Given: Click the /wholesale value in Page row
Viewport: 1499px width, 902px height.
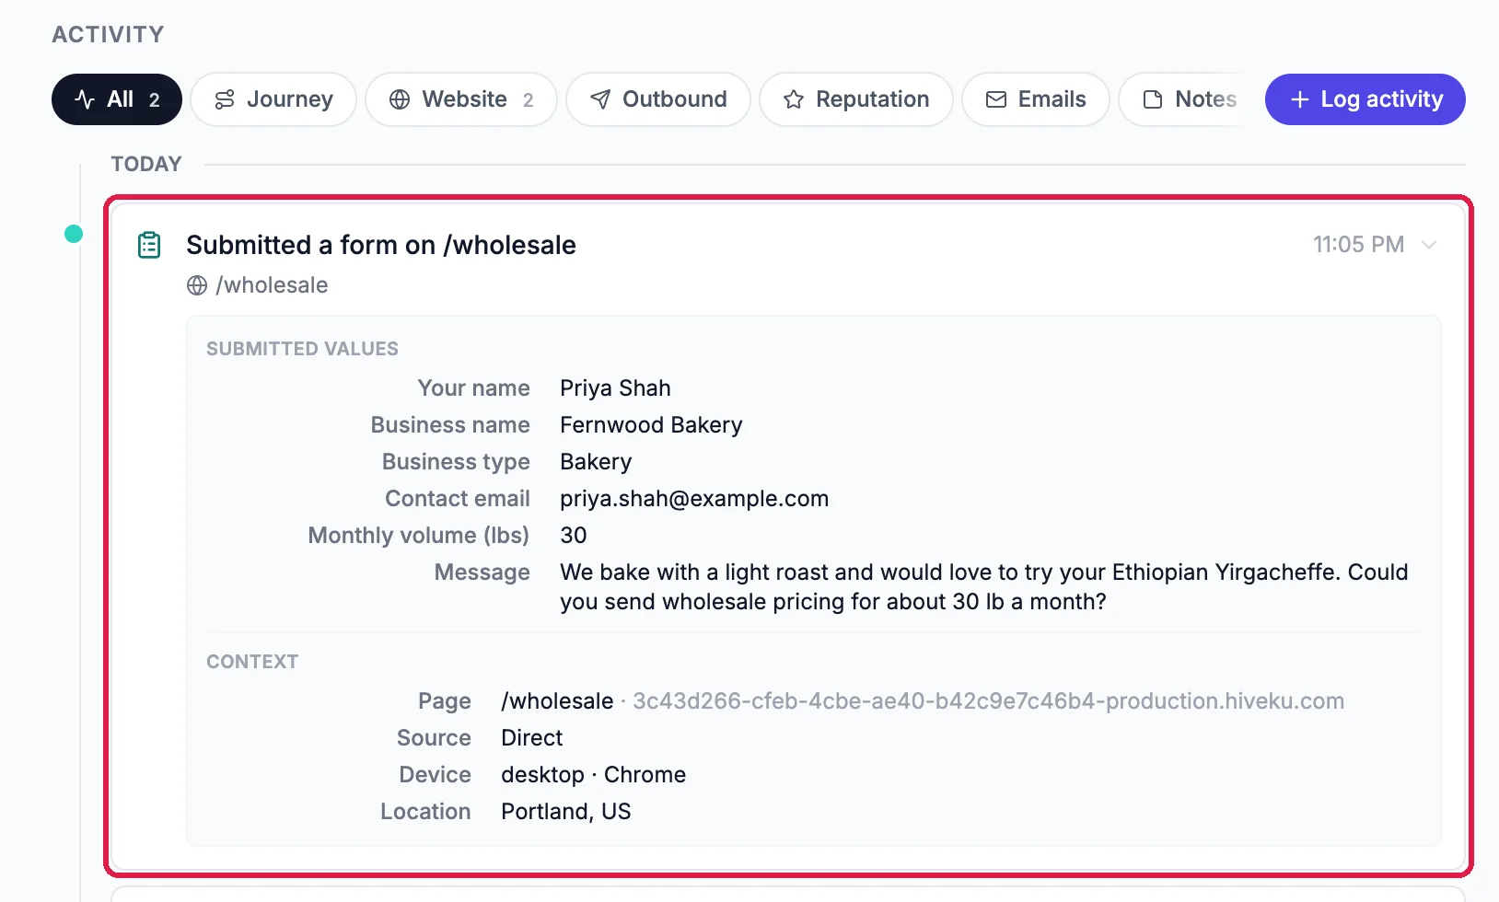Looking at the screenshot, I should click(x=557, y=701).
